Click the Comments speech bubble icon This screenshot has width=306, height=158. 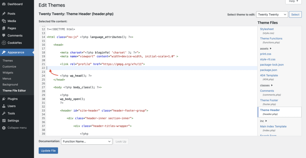[4, 36]
